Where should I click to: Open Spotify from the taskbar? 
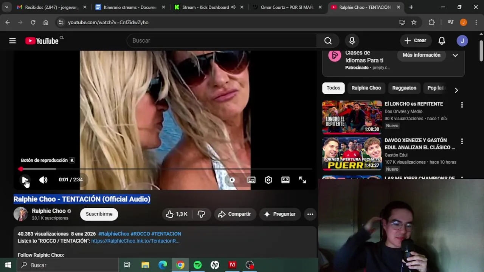coord(197,265)
